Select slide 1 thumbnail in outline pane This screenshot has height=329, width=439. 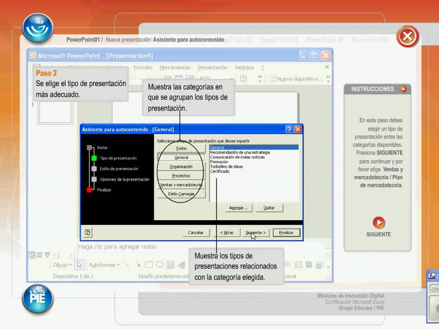(x=55, y=112)
